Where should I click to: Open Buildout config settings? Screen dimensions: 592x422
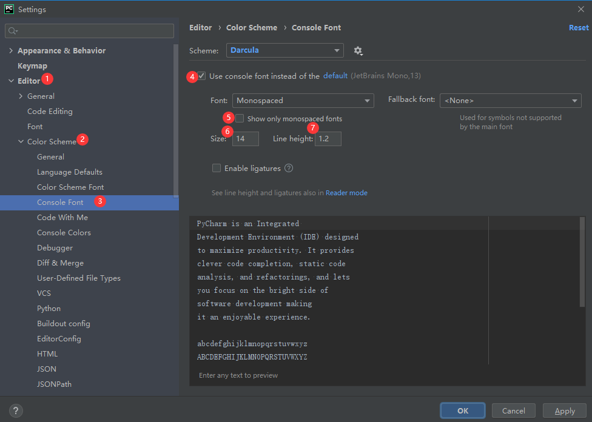(64, 324)
